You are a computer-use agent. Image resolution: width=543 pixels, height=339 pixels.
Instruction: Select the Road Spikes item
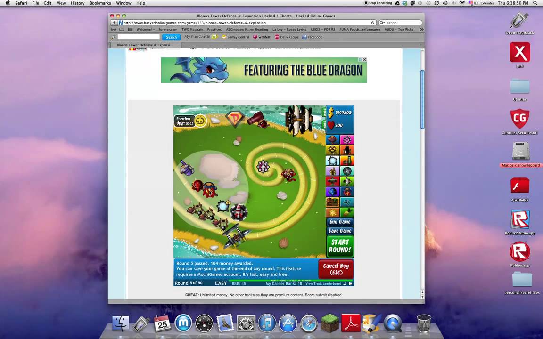point(347,202)
